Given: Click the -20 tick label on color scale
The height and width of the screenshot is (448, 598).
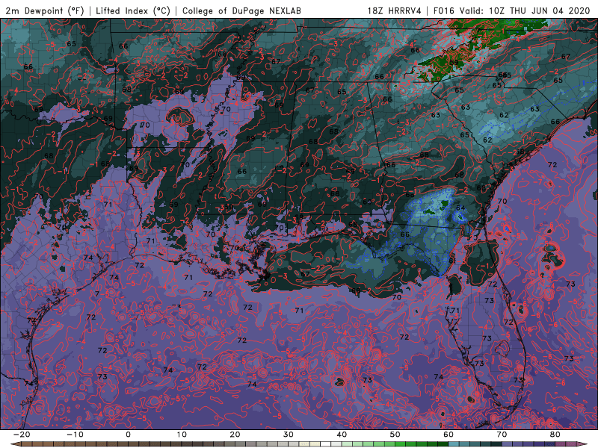Looking at the screenshot, I should click(x=22, y=435).
